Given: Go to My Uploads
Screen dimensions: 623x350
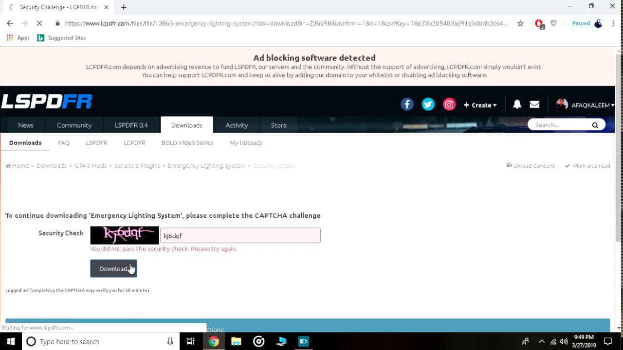Looking at the screenshot, I should pyautogui.click(x=246, y=143).
